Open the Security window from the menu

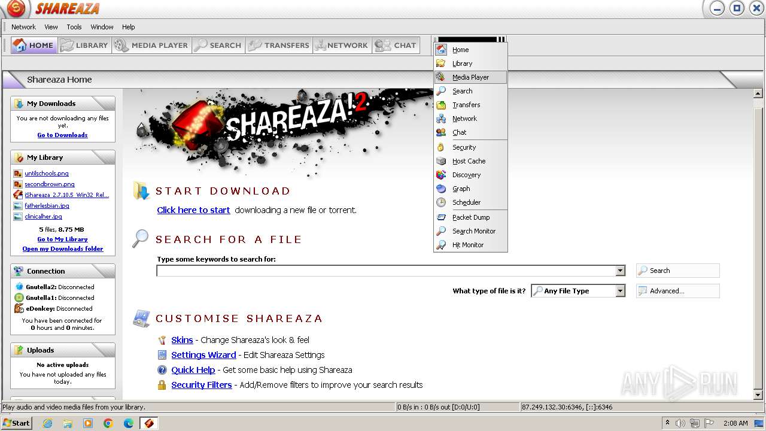click(x=470, y=147)
